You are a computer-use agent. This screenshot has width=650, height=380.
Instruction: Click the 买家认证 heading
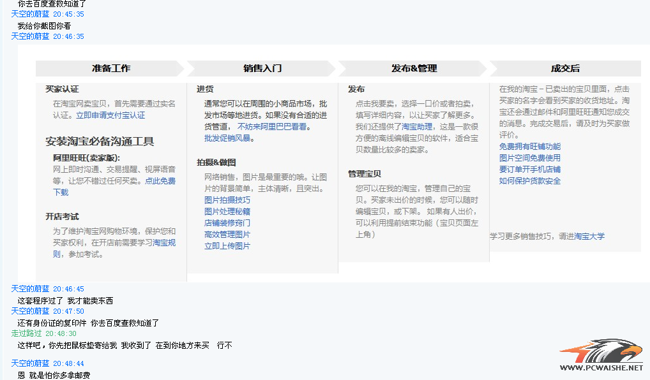(62, 89)
